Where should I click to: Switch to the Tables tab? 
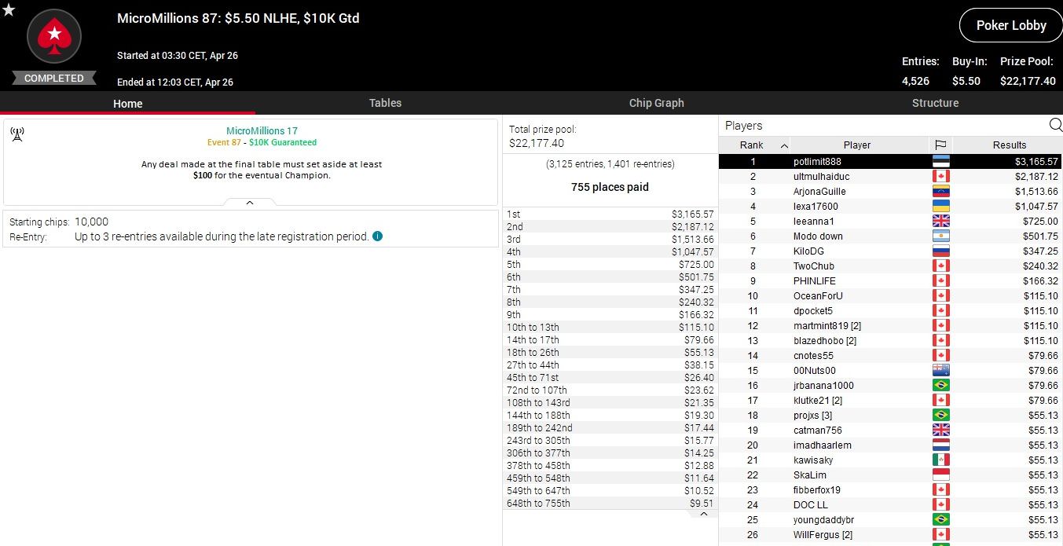(x=385, y=103)
